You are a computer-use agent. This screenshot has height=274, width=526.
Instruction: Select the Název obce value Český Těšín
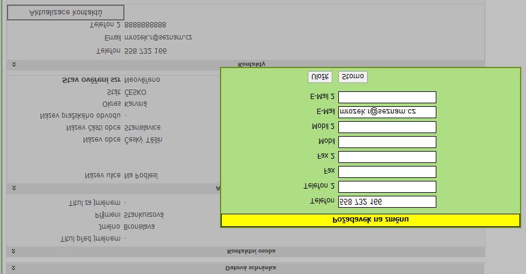pos(143,140)
